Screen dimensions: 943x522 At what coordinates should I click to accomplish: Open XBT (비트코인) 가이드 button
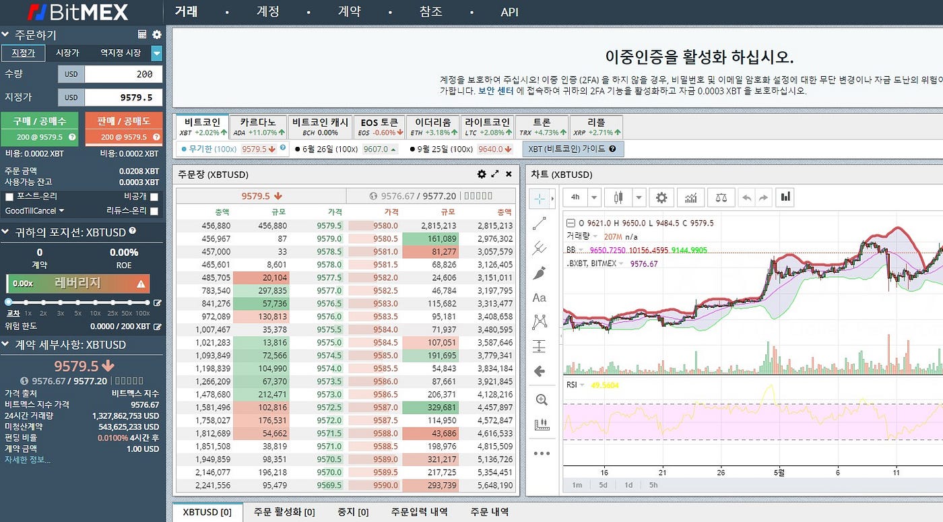[x=573, y=149]
